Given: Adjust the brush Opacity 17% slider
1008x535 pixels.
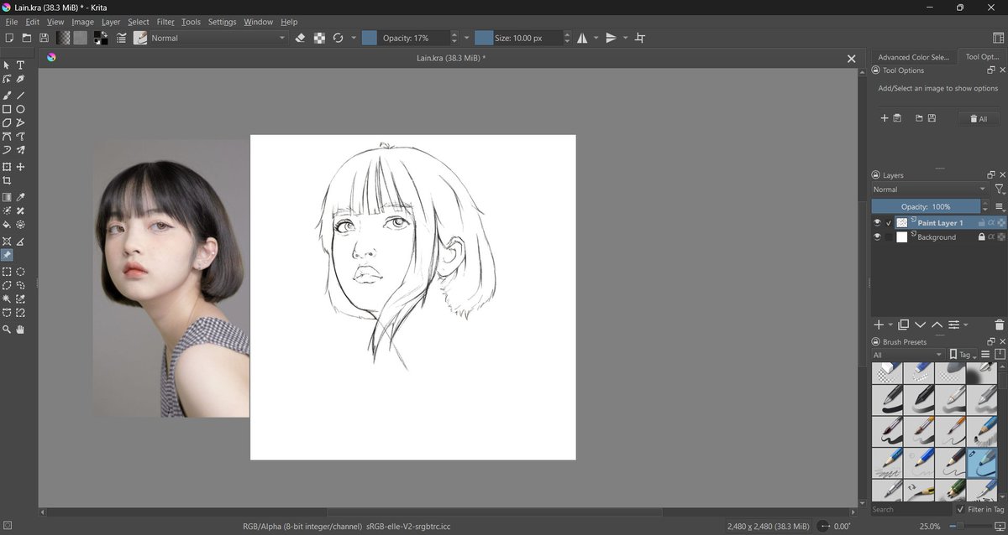Looking at the screenshot, I should pyautogui.click(x=406, y=38).
